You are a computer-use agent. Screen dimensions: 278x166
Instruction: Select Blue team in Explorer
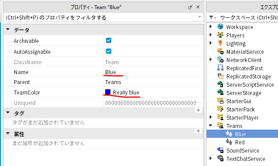[x=240, y=134]
